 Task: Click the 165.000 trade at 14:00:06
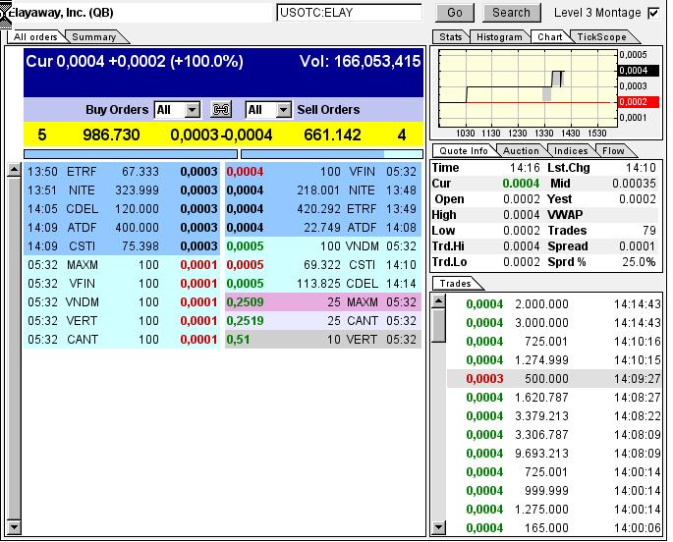click(554, 528)
